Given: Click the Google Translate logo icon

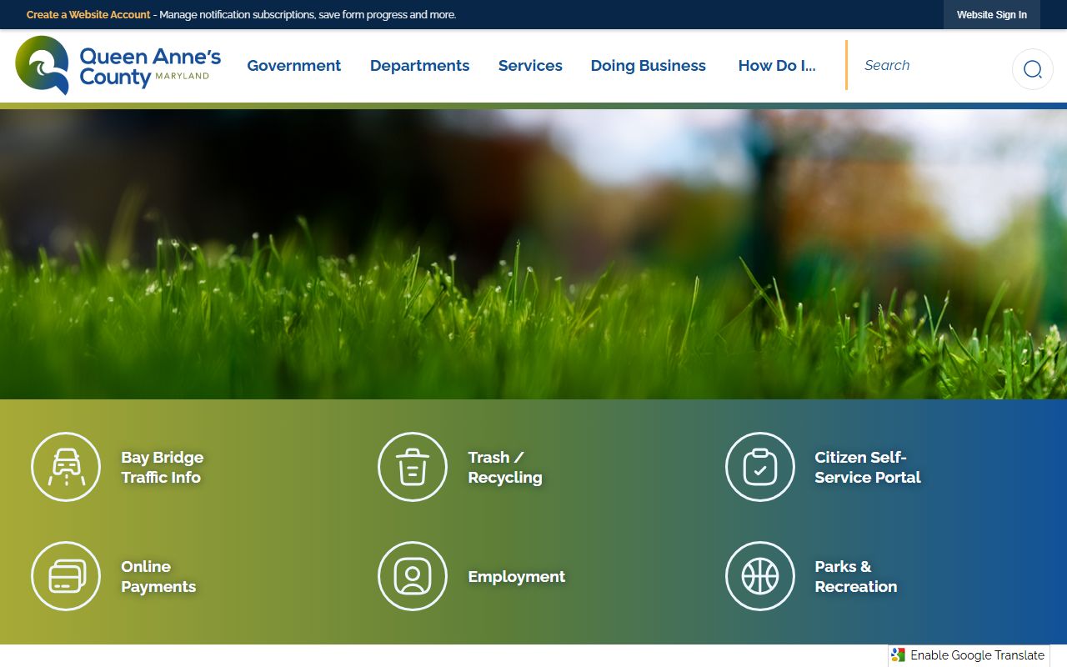Looking at the screenshot, I should [898, 655].
